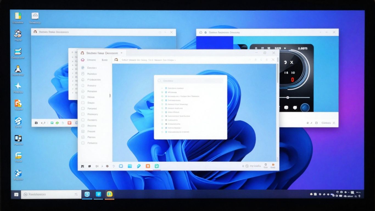The width and height of the screenshot is (375, 211).
Task: Click the "01" item in front window bottom toolbar
Action: coord(97,166)
